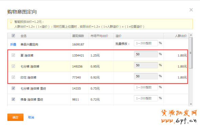200x128 pixels.
Task: Click the table's vertical scrollbar thumb
Action: click(x=191, y=53)
